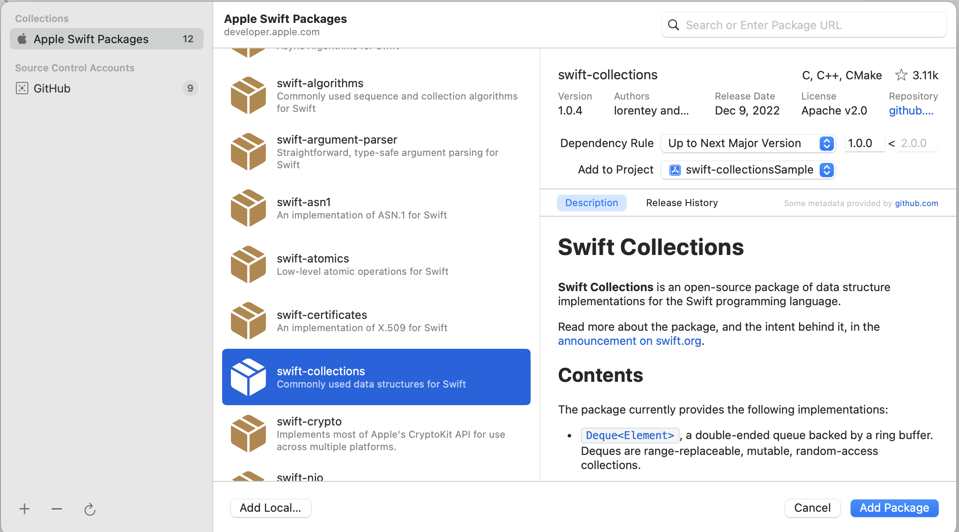The height and width of the screenshot is (532, 959).
Task: Select Apple Swift Packages collection
Action: coord(107,39)
